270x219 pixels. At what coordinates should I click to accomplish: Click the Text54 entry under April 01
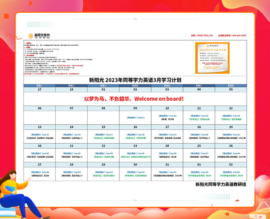pos(199,172)
